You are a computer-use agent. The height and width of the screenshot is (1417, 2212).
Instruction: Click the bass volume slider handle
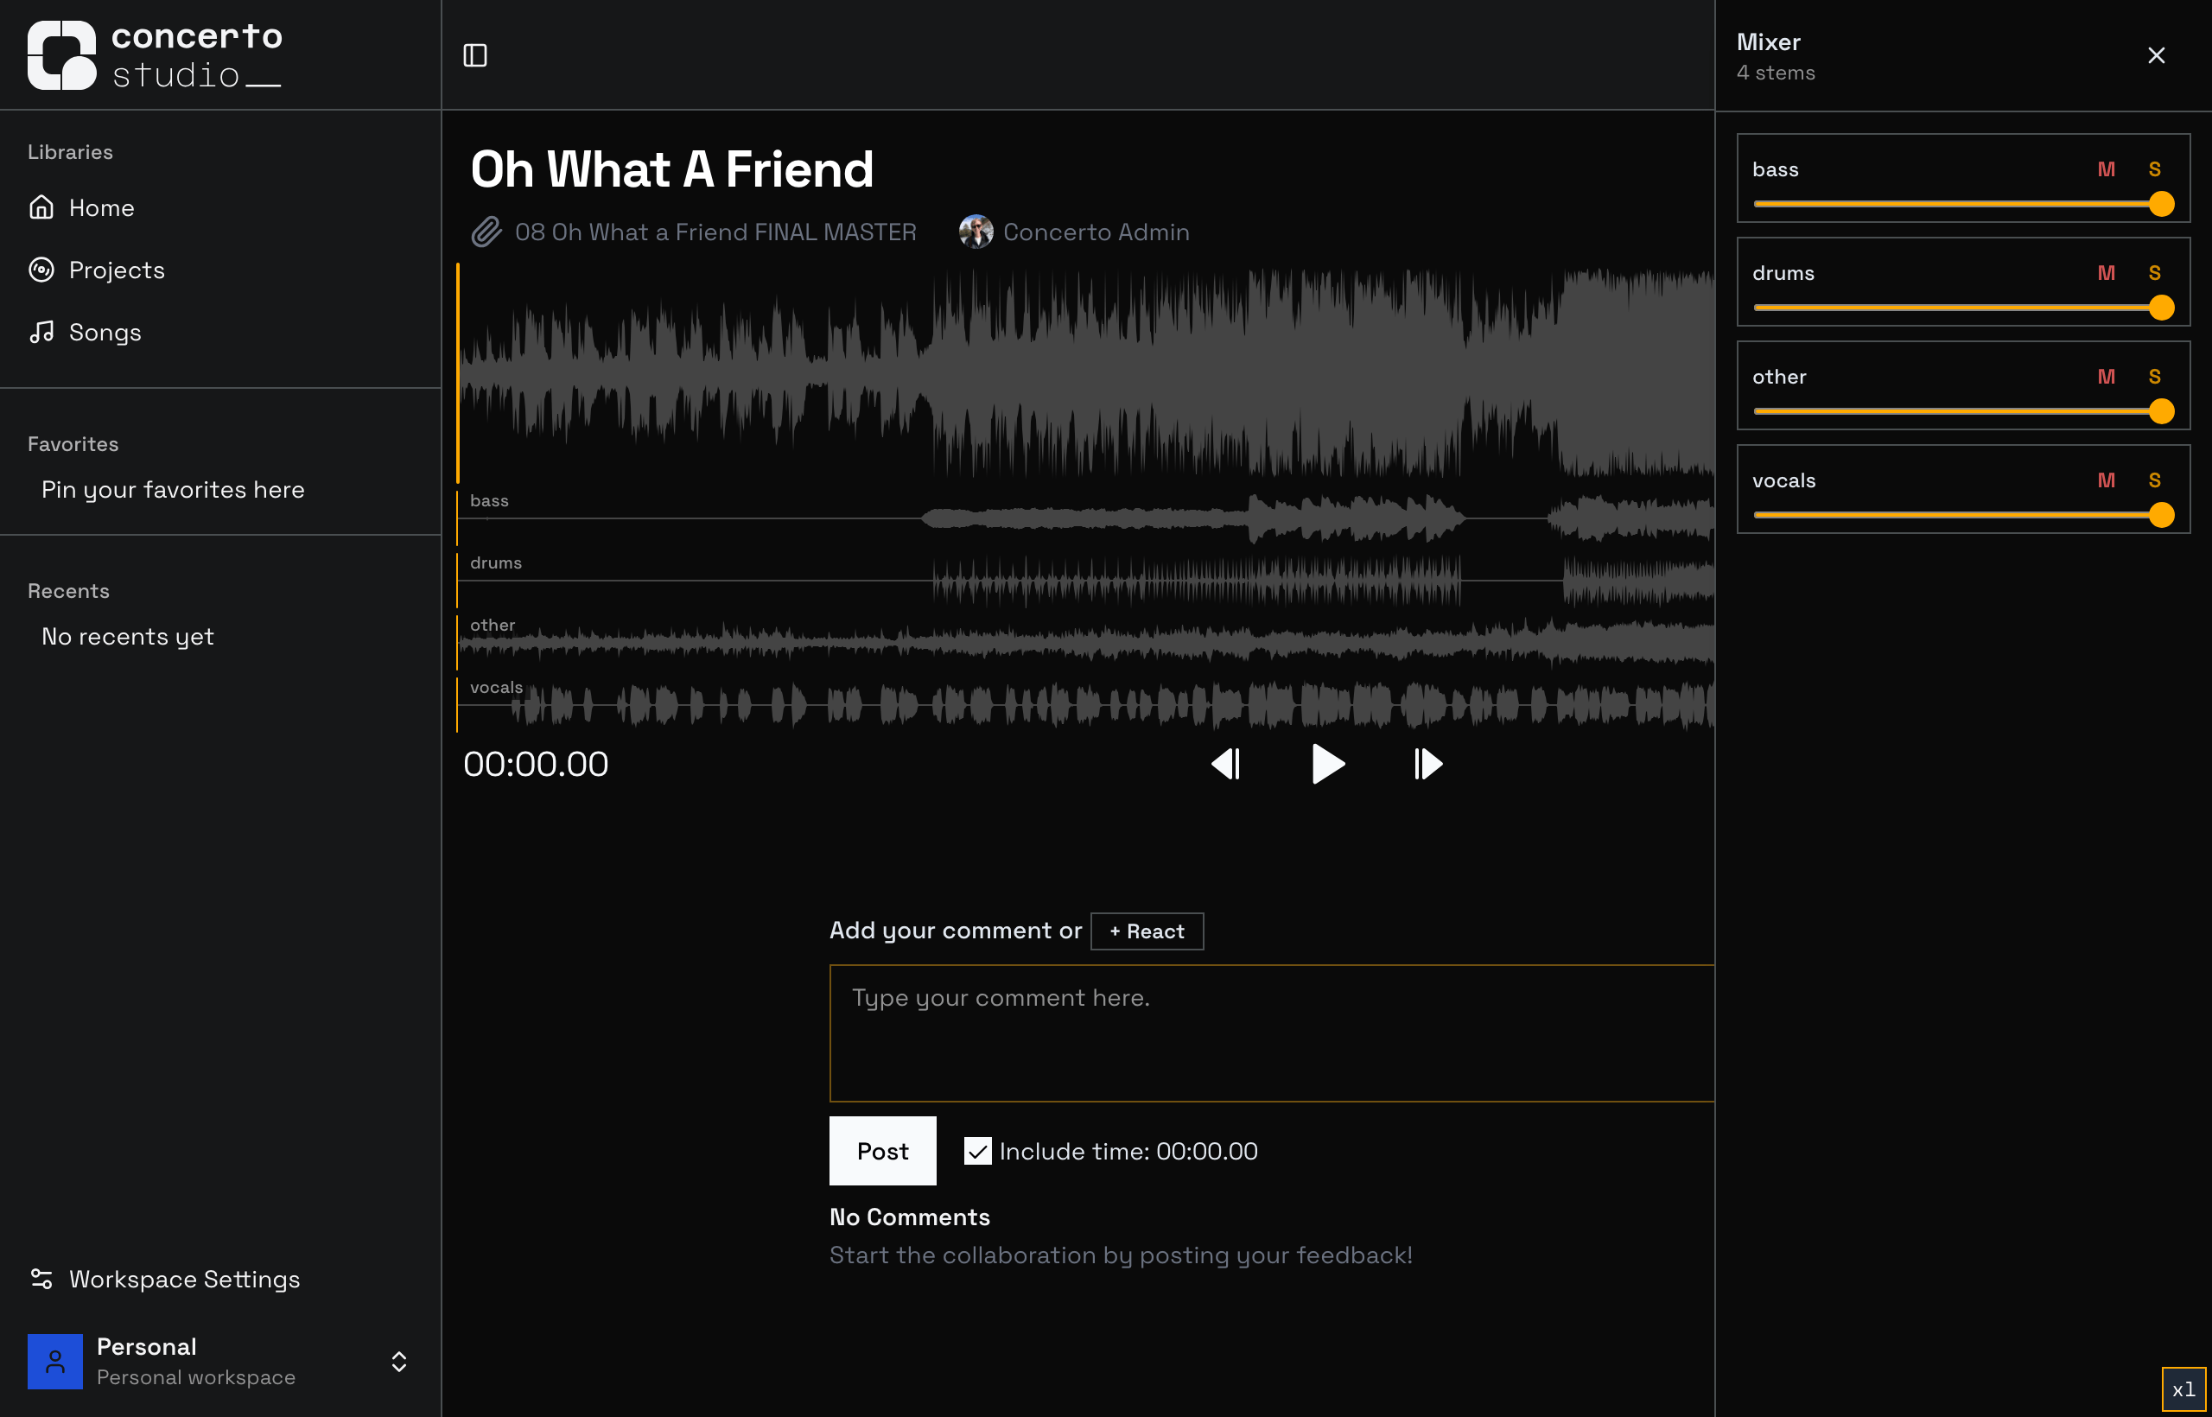[x=2161, y=204]
